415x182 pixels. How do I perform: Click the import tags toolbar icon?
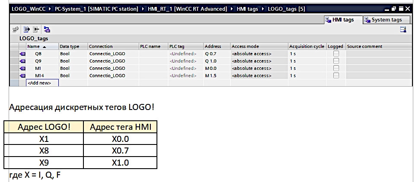(36, 29)
